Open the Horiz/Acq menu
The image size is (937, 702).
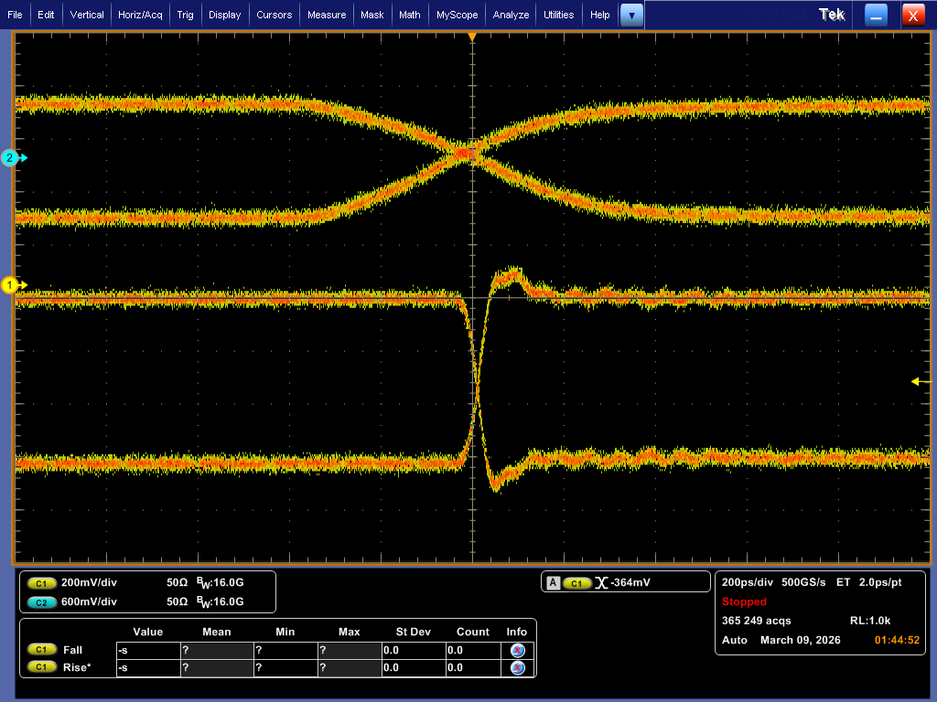142,15
